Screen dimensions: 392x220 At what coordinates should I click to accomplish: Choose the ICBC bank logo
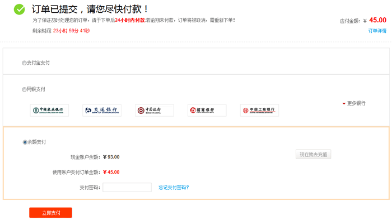[x=259, y=111]
